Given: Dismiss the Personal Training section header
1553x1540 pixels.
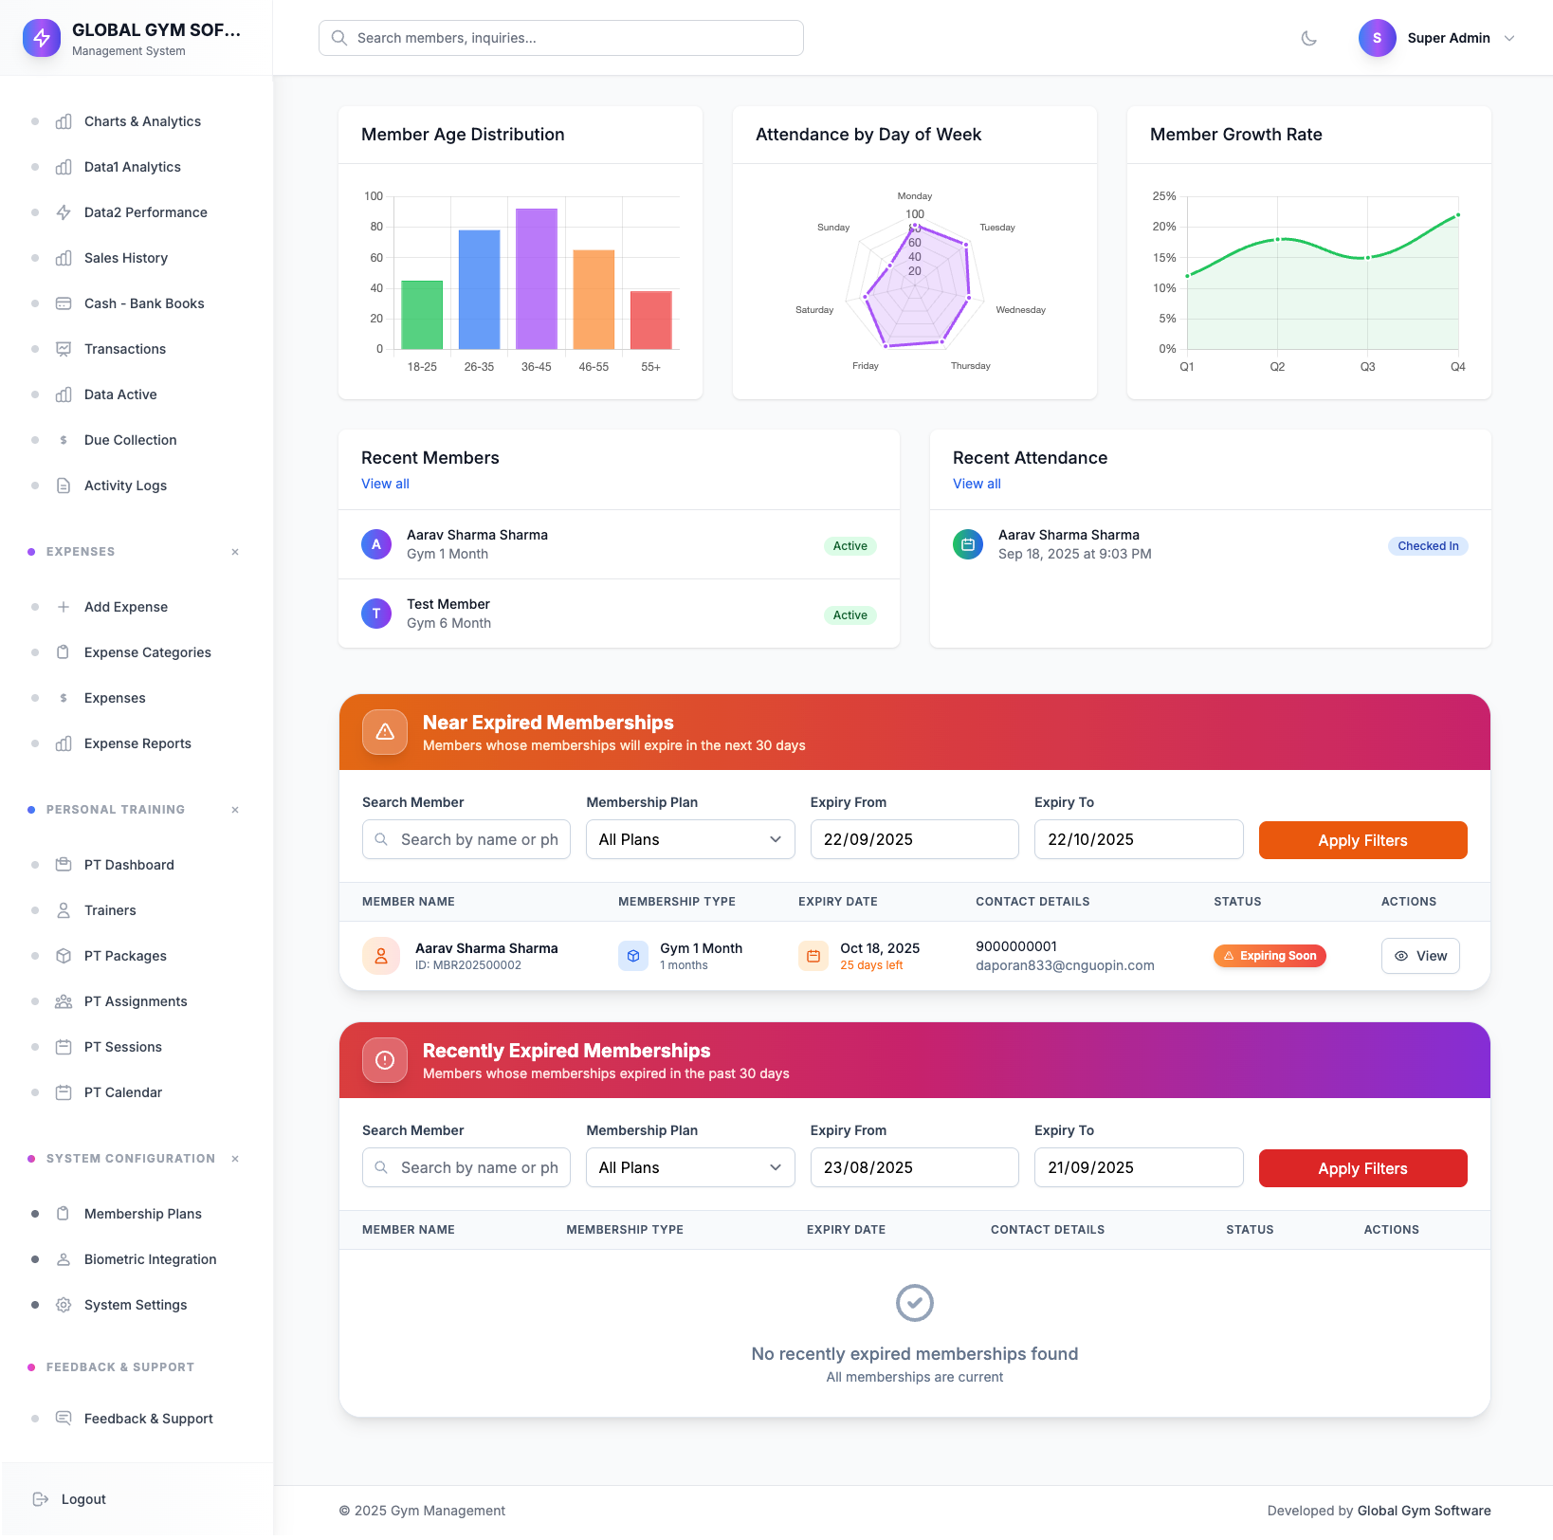Looking at the screenshot, I should click(x=235, y=809).
